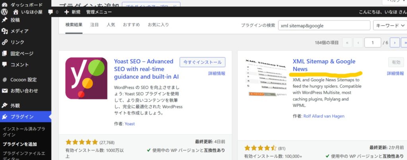407x160 pixels.
Task: Click the plugin search field
Action: 324,25
